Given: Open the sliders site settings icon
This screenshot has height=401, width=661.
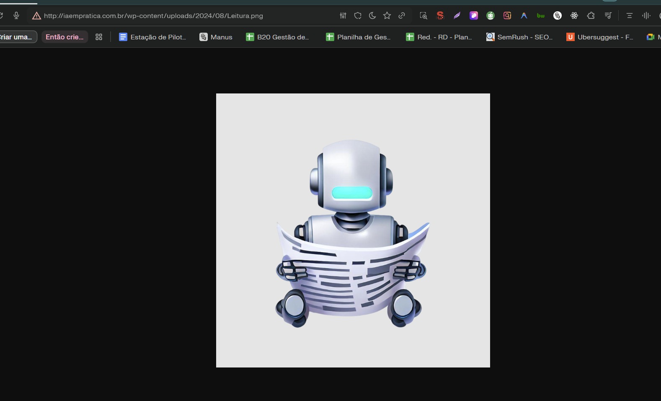Looking at the screenshot, I should coord(343,16).
